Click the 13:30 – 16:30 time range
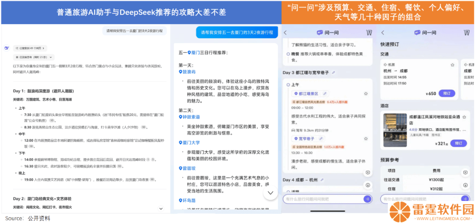476x223 pixels. [302, 152]
